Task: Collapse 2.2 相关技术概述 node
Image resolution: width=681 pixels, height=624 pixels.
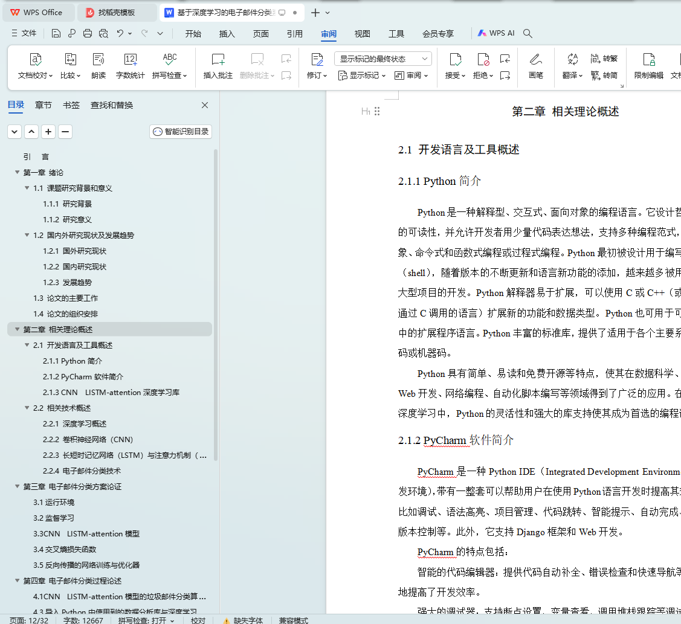Action: [x=27, y=408]
